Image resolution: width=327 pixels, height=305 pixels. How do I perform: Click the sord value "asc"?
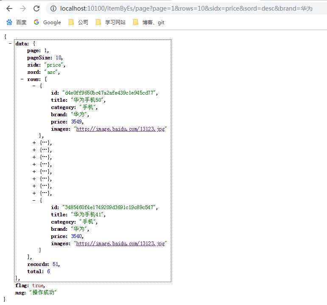click(51, 72)
